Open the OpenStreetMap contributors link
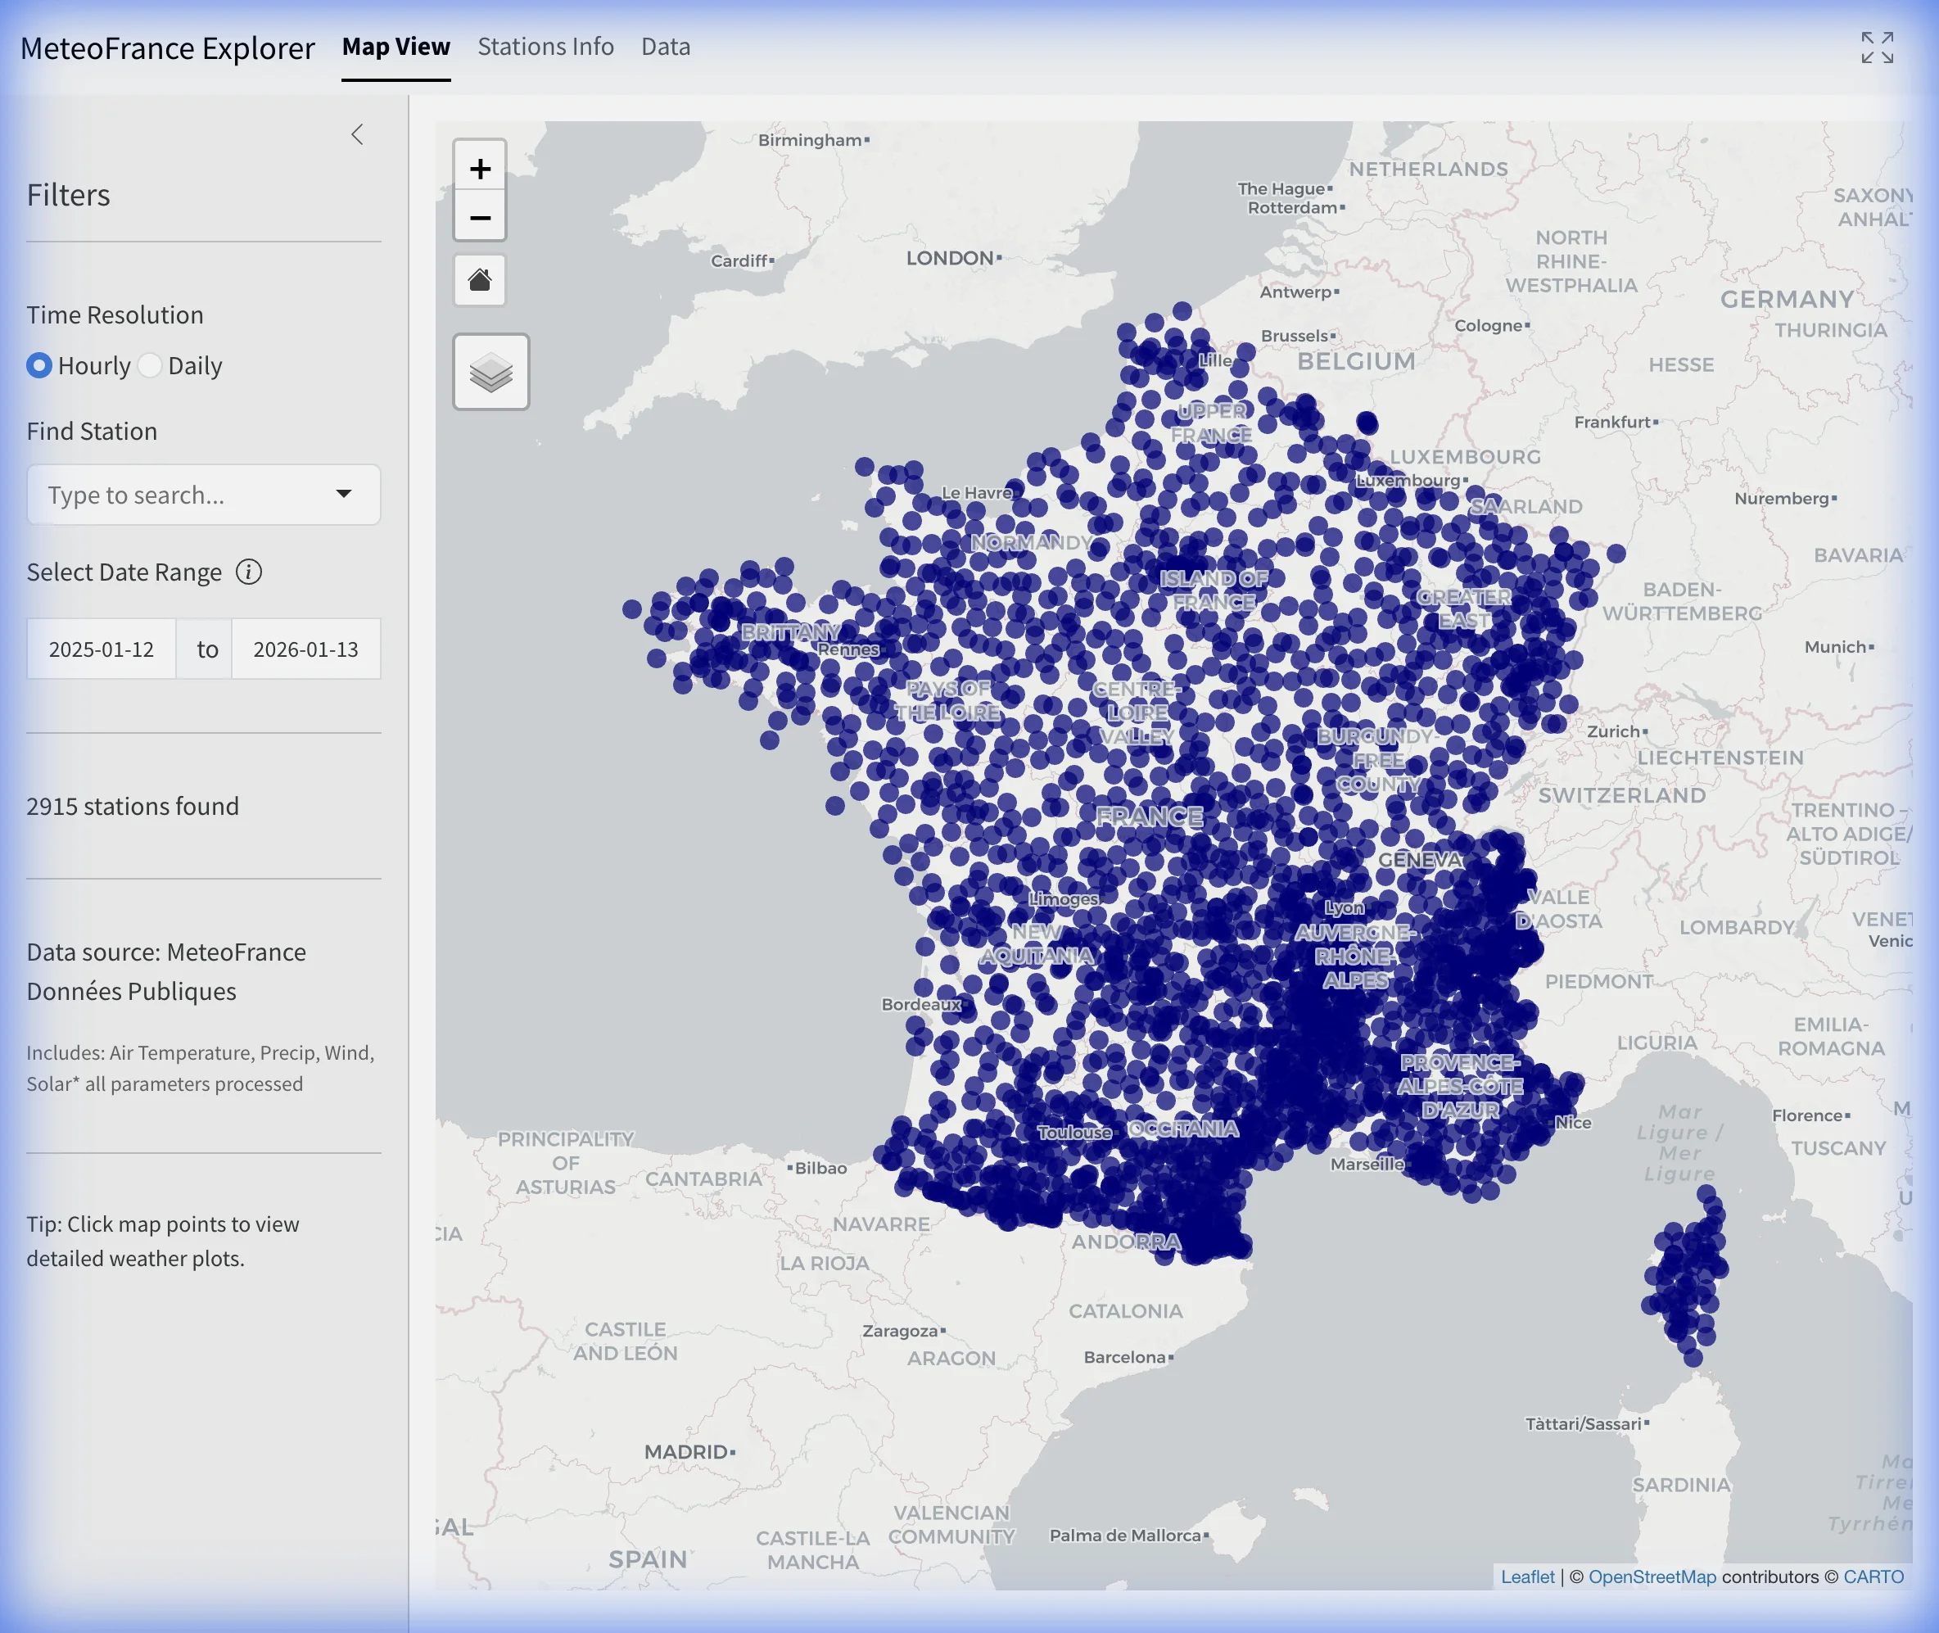Screen dimensions: 1939x1633 tap(1652, 1577)
